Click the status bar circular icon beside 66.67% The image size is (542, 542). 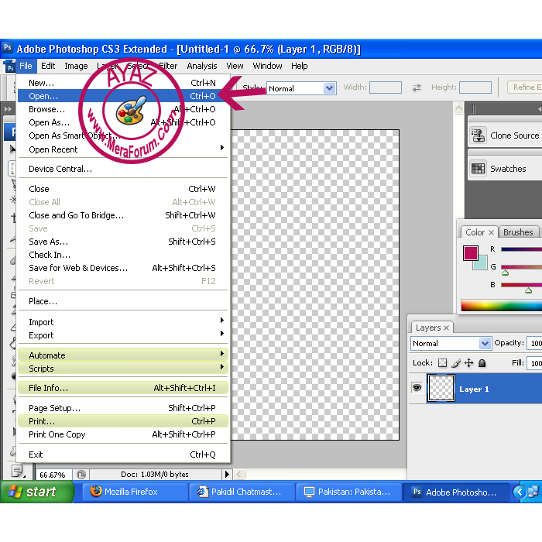click(x=81, y=475)
